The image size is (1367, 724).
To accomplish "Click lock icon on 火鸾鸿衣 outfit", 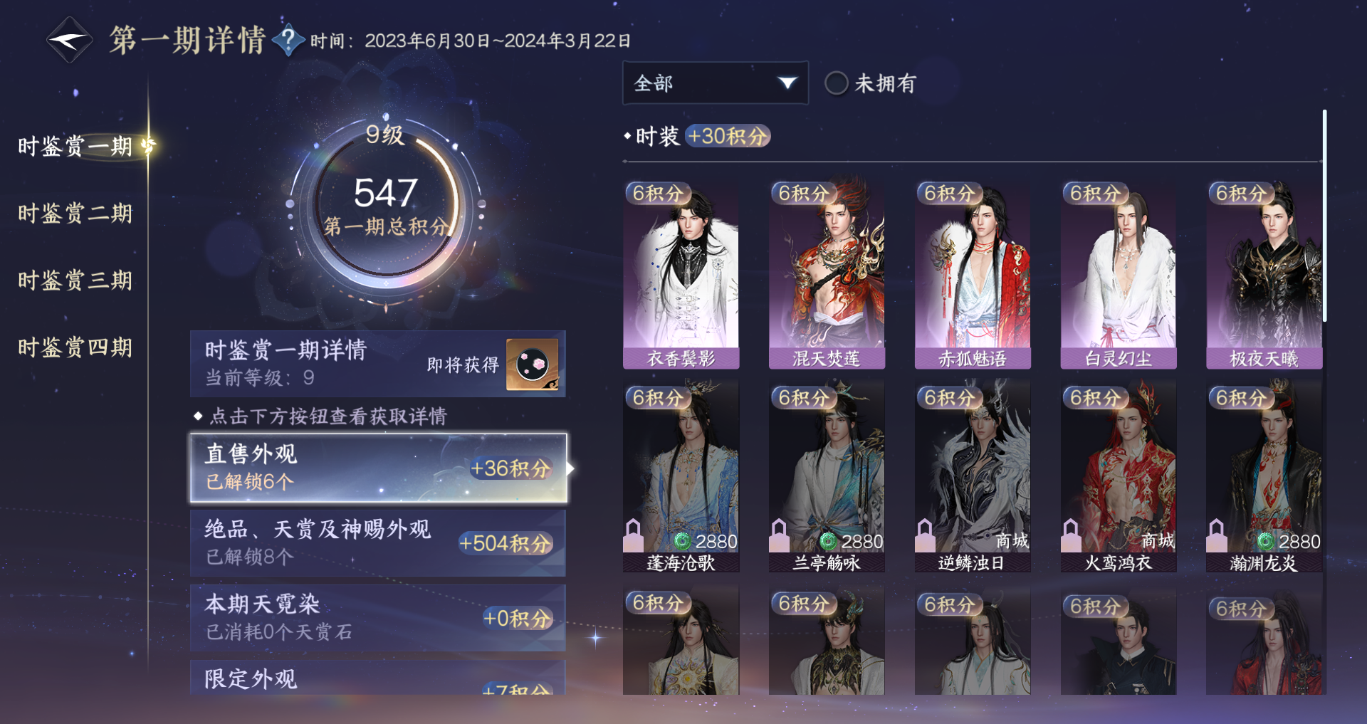I will (1071, 535).
